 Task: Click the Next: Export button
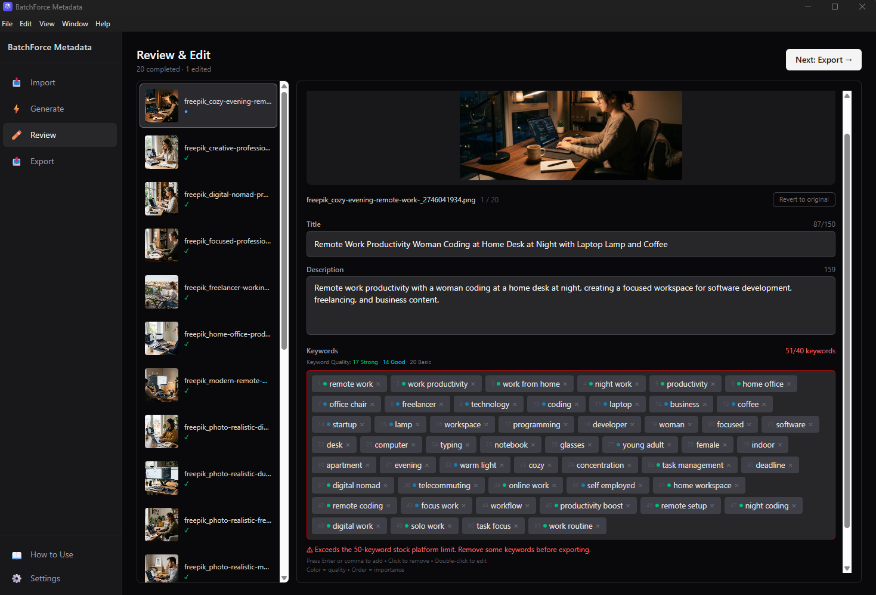[x=823, y=60]
